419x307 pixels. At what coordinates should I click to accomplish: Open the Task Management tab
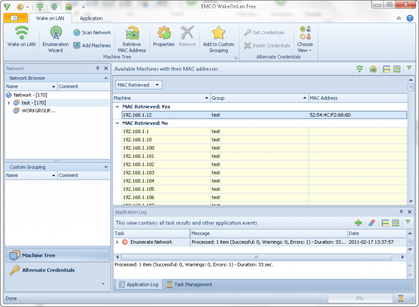pos(189,284)
